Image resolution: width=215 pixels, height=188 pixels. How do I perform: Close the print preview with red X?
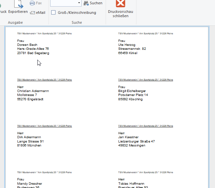(121, 3)
